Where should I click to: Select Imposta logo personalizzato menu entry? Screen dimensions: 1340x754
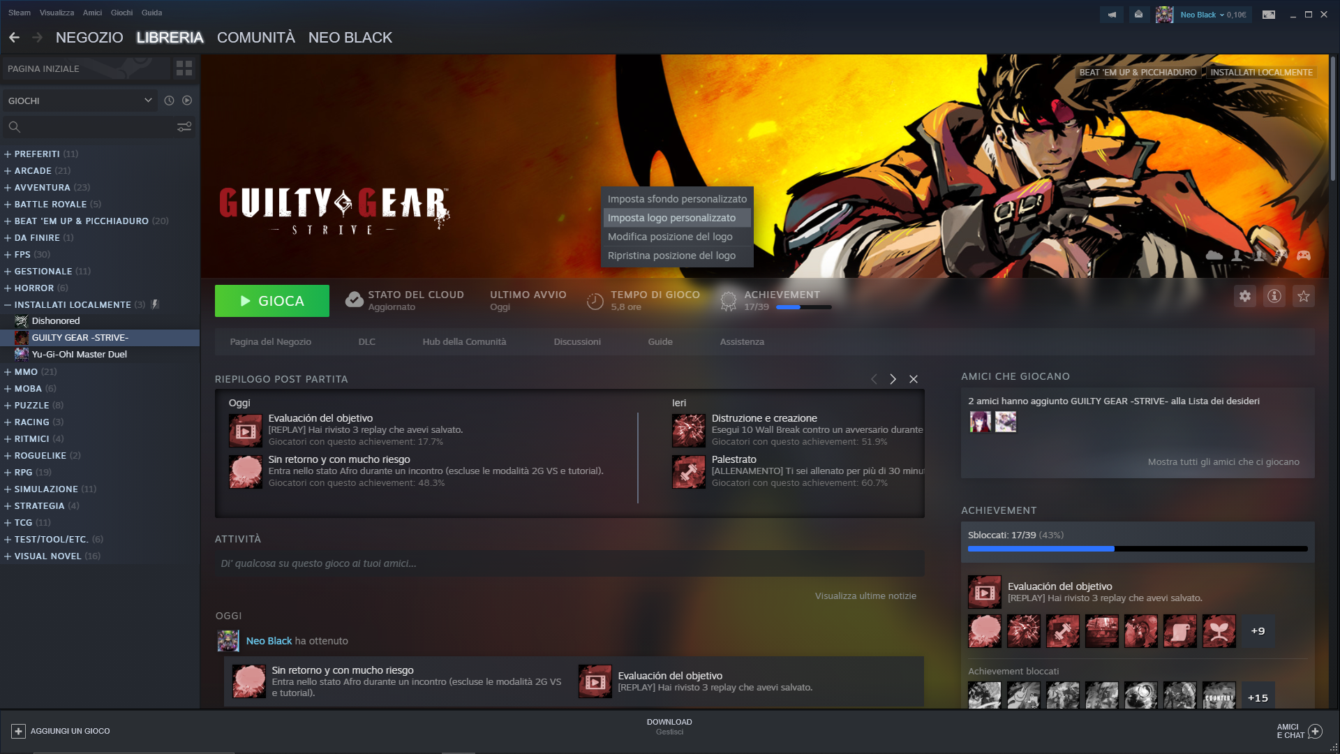[x=671, y=218]
